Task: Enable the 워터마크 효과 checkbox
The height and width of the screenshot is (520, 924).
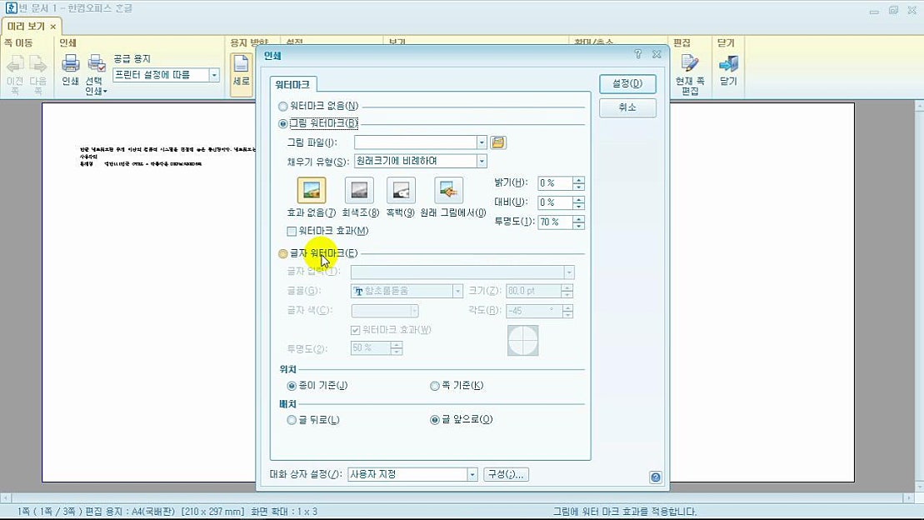Action: [292, 232]
